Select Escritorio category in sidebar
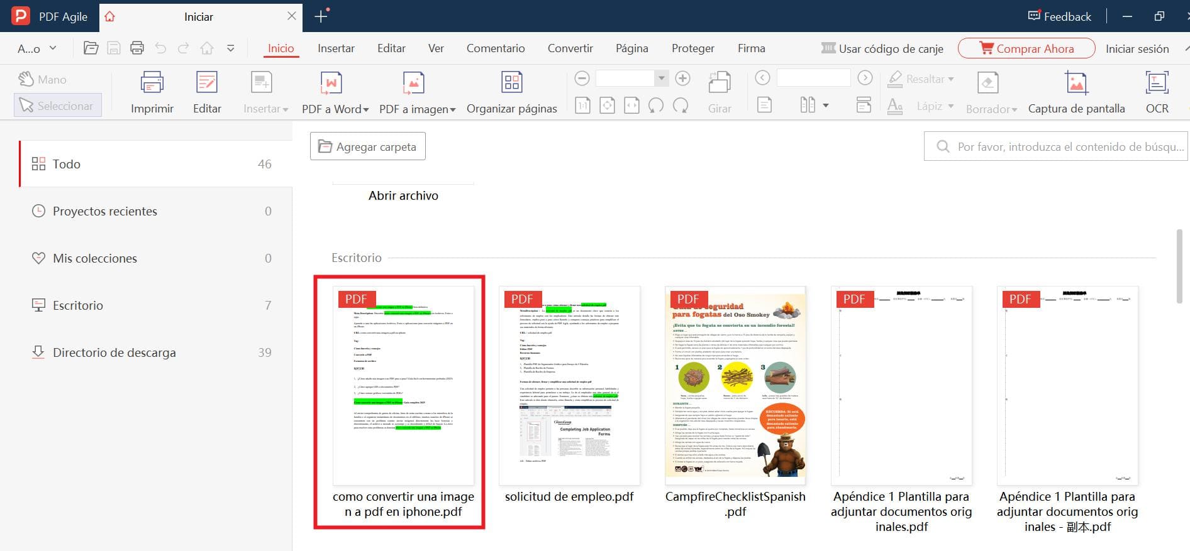The height and width of the screenshot is (551, 1190). tap(155, 305)
